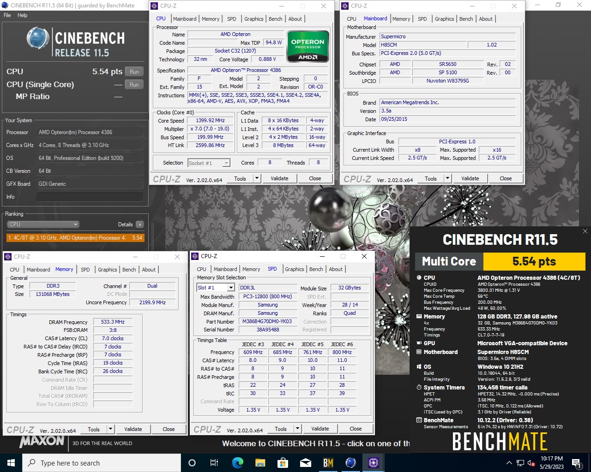
Task: Click the Opteron processor logo in CPU-Z
Action: pos(308,46)
